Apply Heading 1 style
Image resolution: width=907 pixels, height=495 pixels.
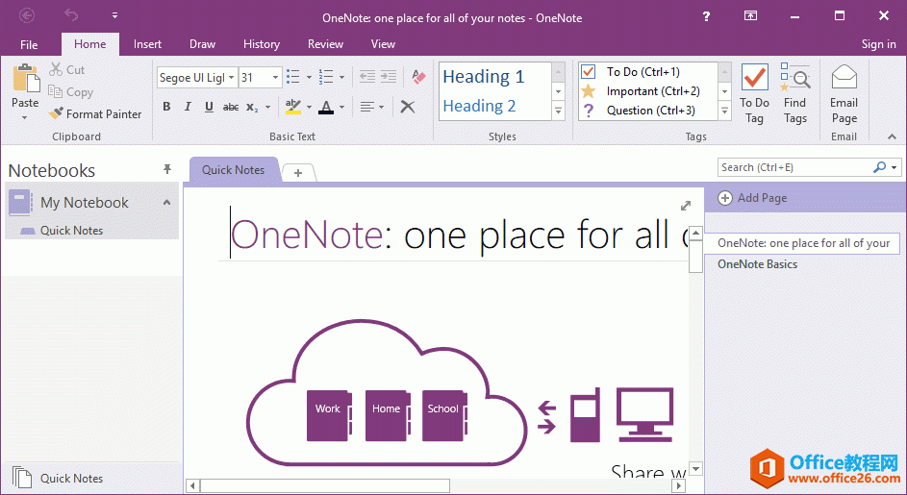tap(484, 76)
